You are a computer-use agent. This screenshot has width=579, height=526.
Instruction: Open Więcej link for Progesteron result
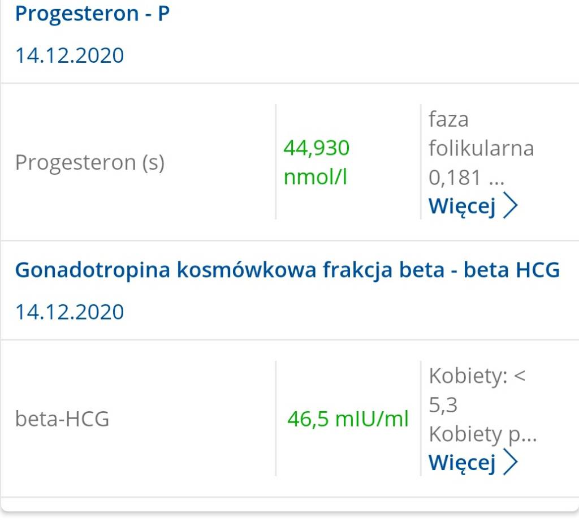[x=462, y=206]
